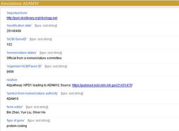Select the Alzpathway NPD1 relation text
The image size is (179, 131).
(39, 85)
